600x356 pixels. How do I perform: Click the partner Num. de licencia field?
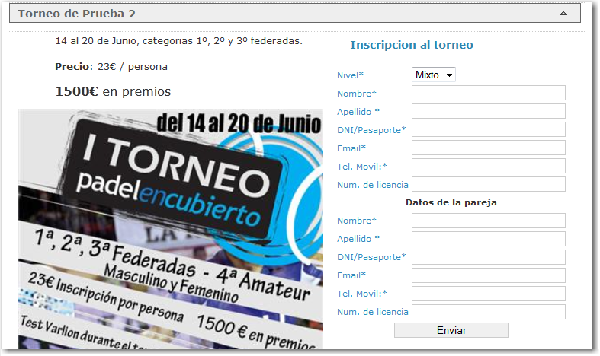point(488,312)
